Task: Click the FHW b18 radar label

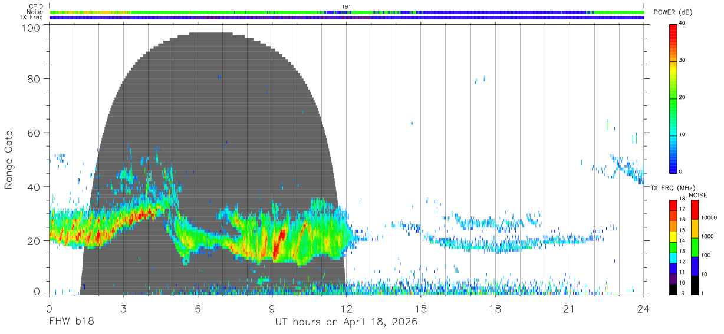Action: click(x=71, y=322)
